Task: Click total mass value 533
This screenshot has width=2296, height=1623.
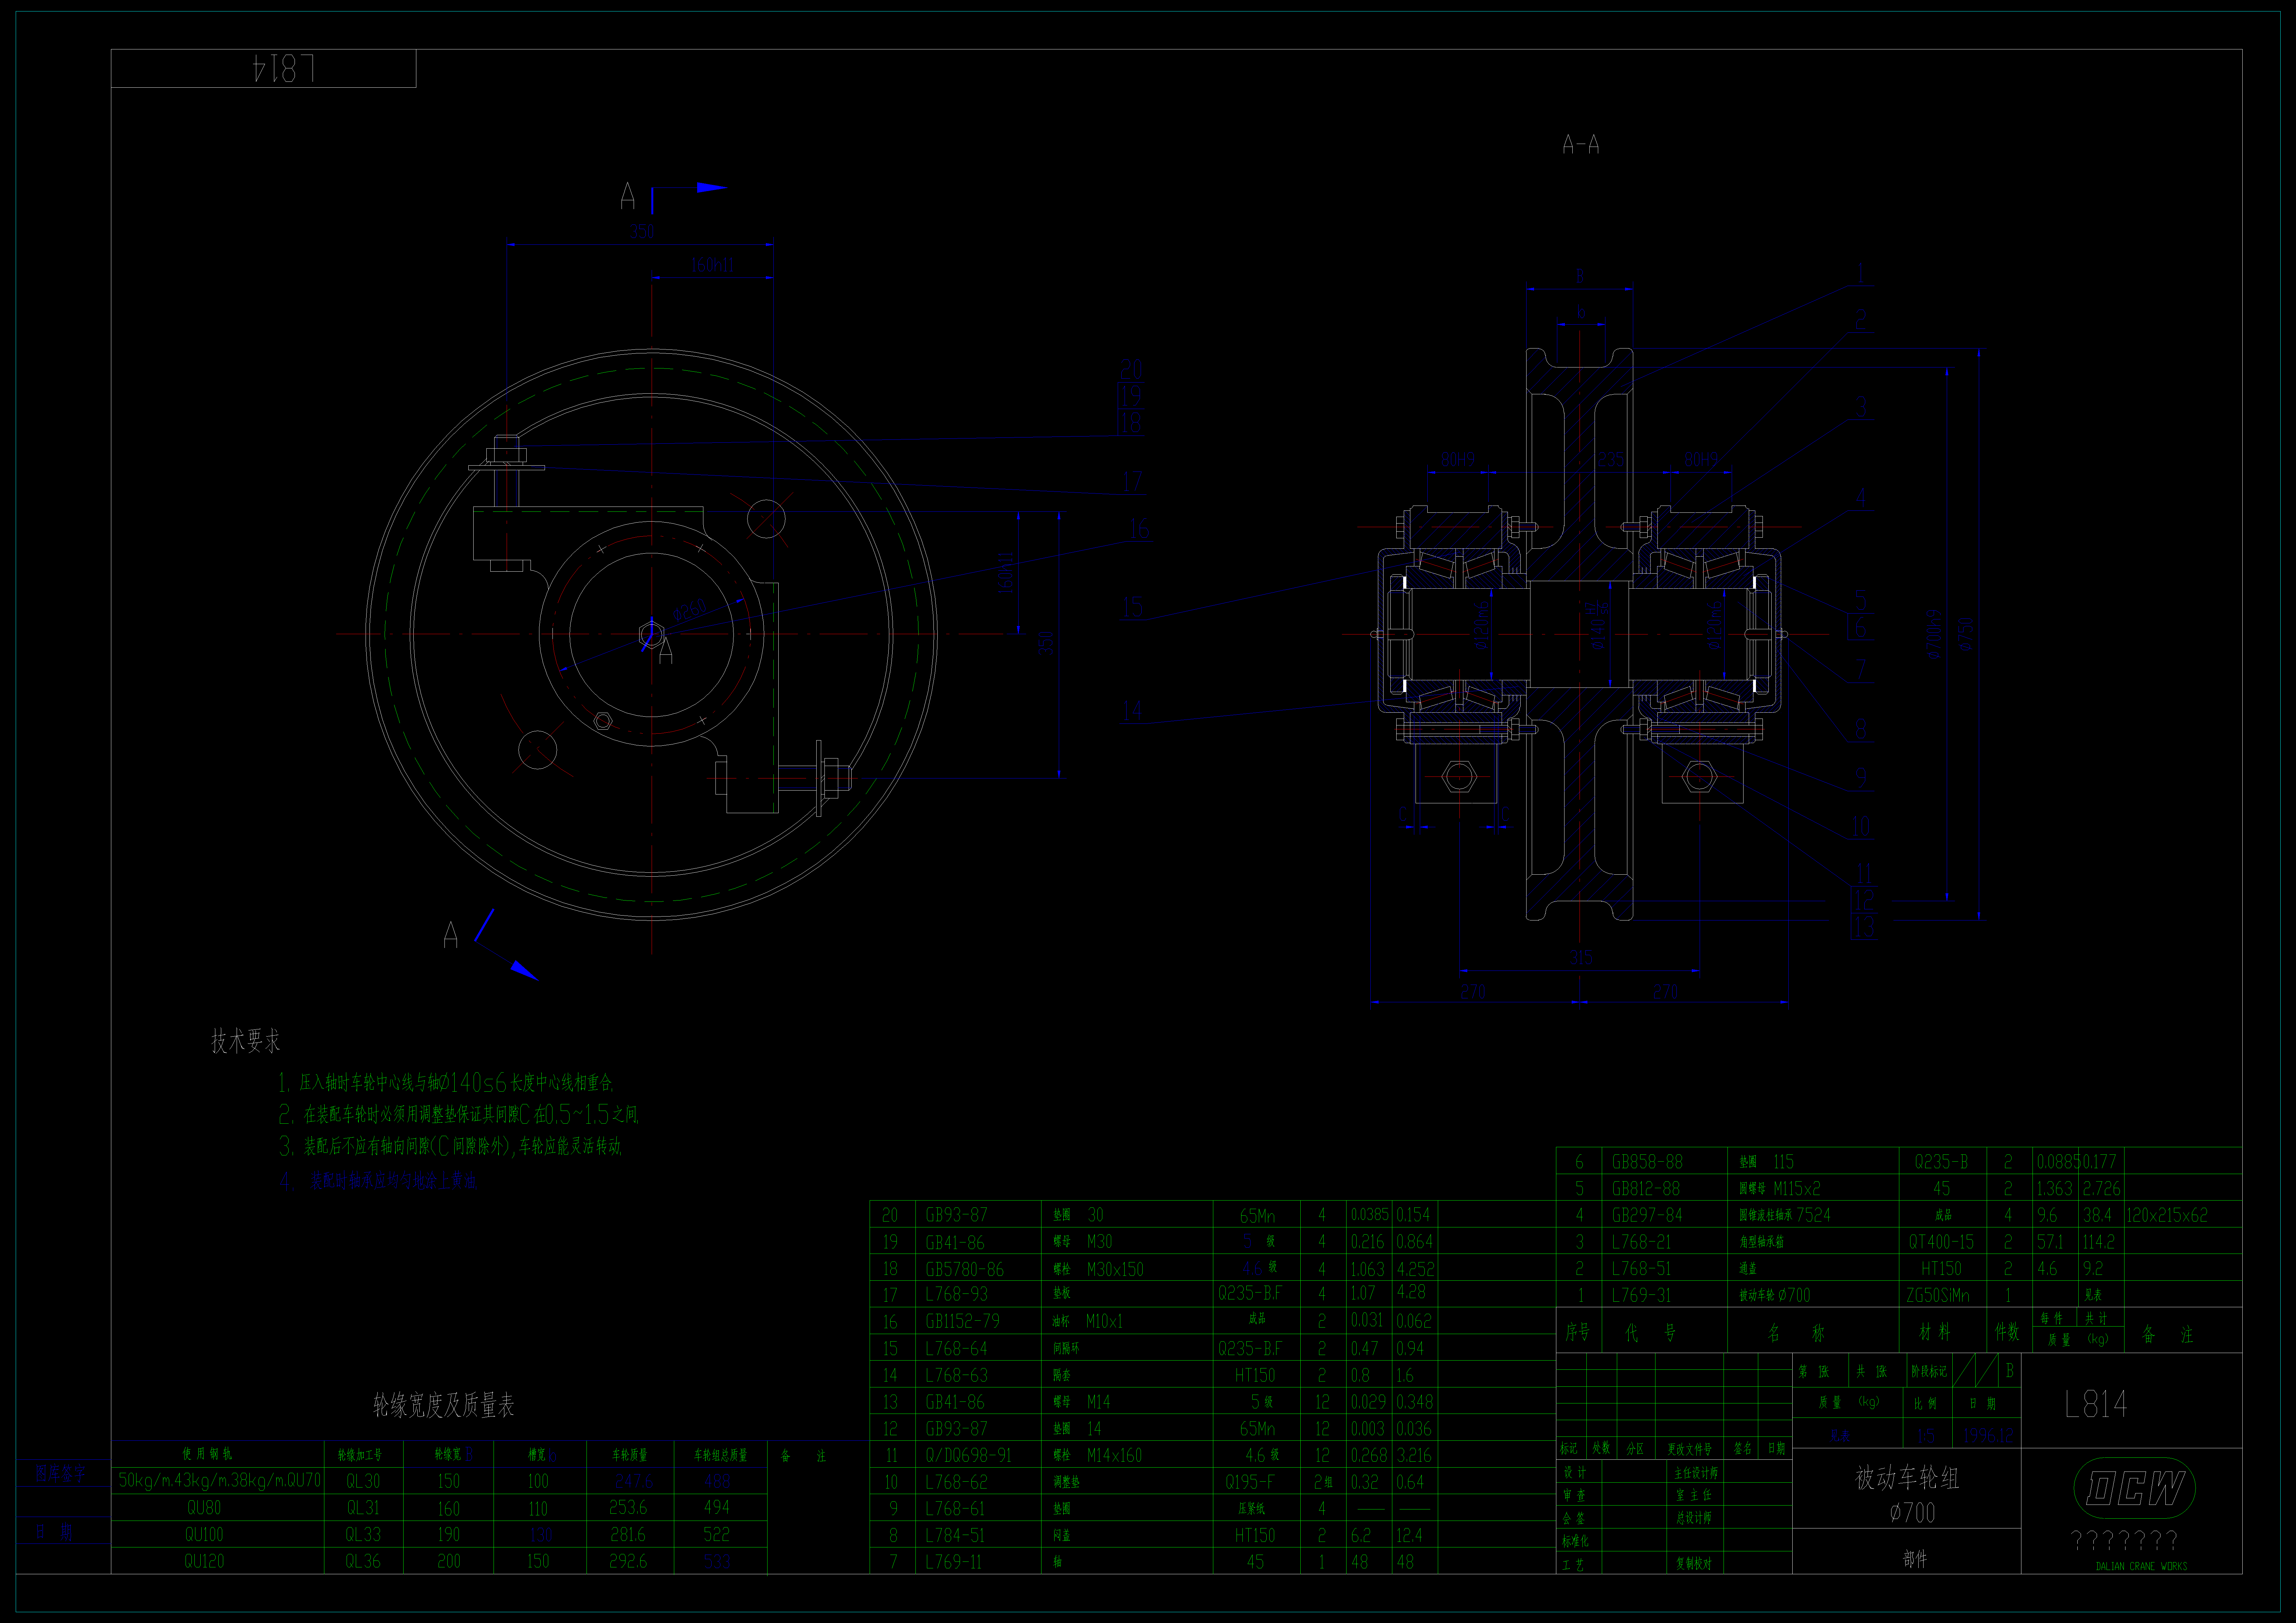Action: (717, 1561)
